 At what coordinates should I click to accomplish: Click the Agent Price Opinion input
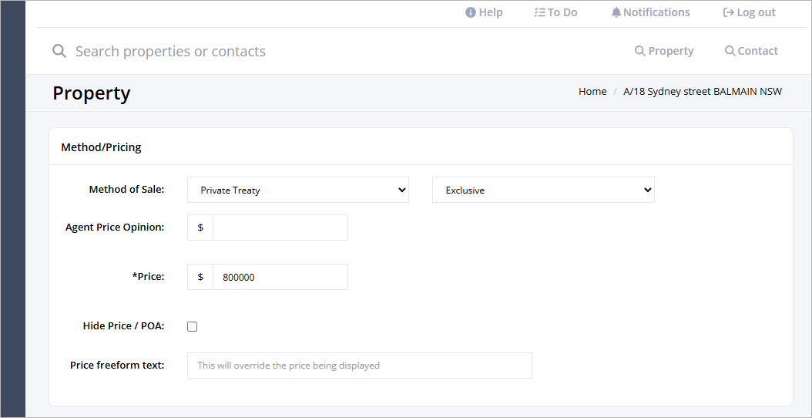click(x=280, y=228)
